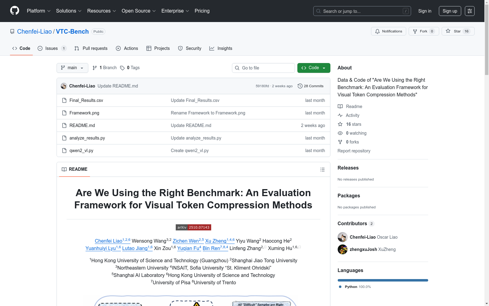Click the analyze_results.py file icon
This screenshot has width=489, height=306.
tap(64, 138)
